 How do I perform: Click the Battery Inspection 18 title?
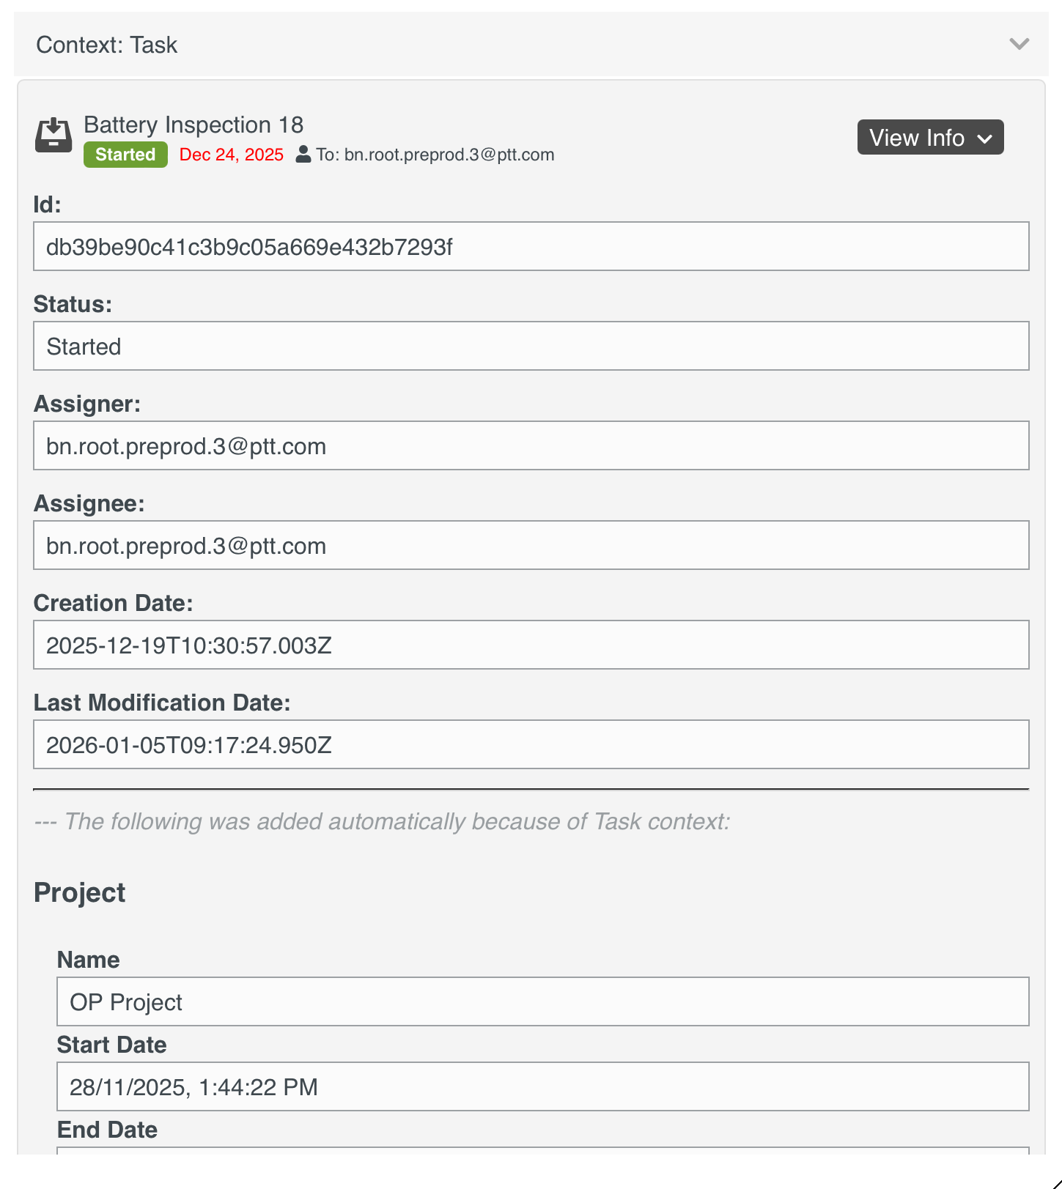point(193,125)
